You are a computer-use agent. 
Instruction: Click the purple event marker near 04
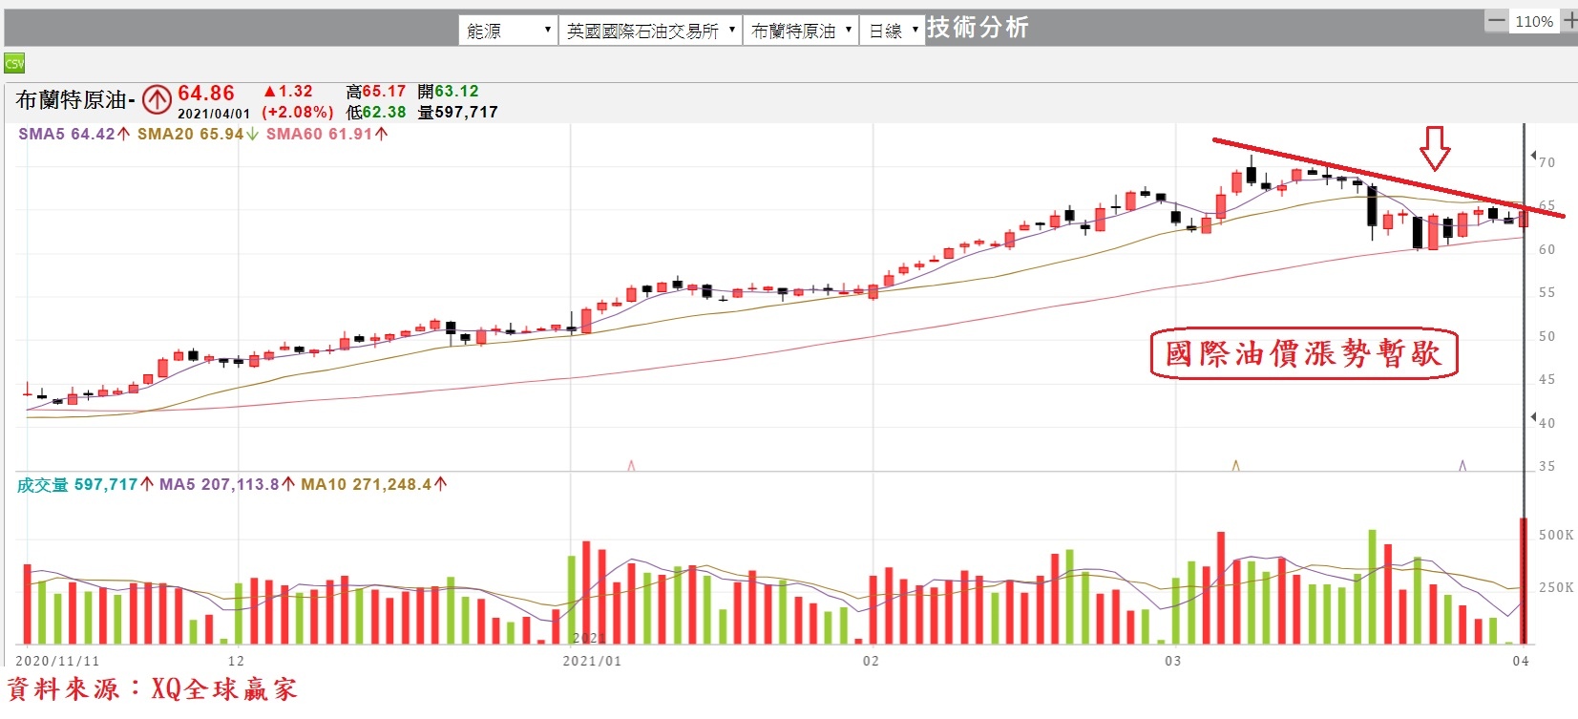tap(1462, 465)
